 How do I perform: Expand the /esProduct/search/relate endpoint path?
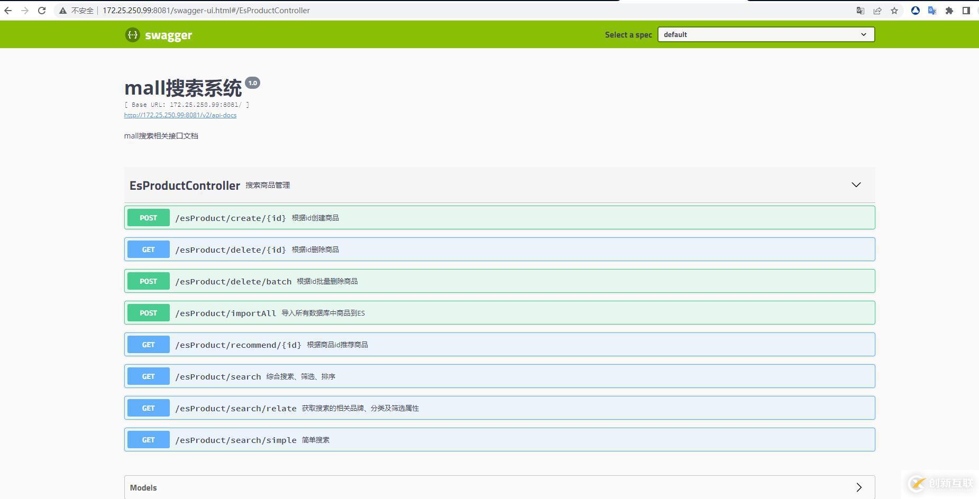pos(236,409)
